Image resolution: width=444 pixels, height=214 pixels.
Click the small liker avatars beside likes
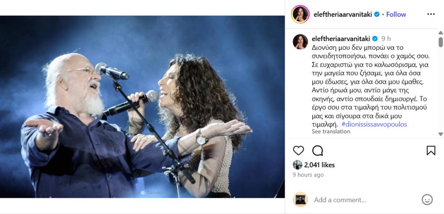pyautogui.click(x=298, y=165)
